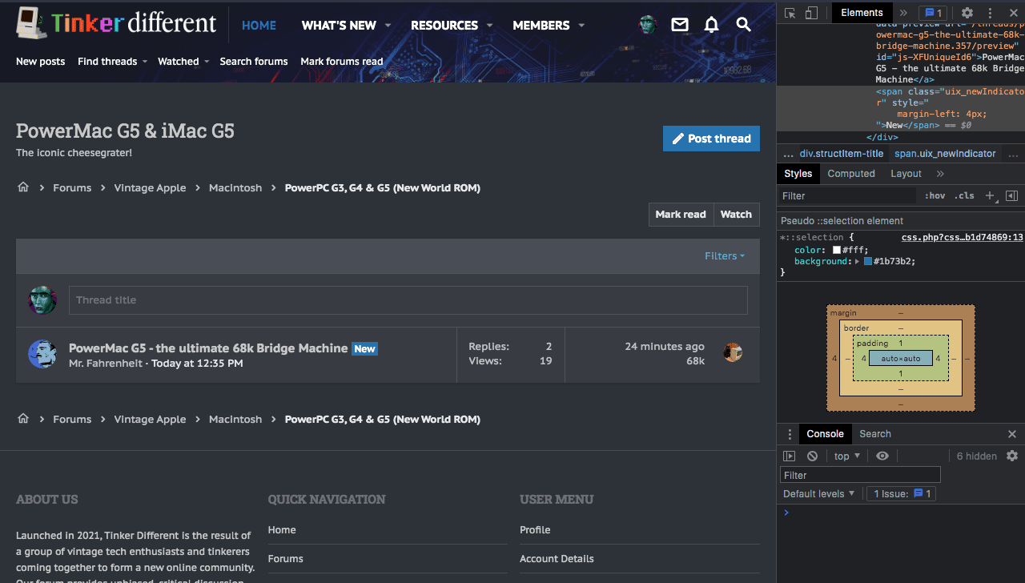The height and width of the screenshot is (583, 1025).
Task: Open DevTools settings gear in the top bar
Action: click(967, 13)
